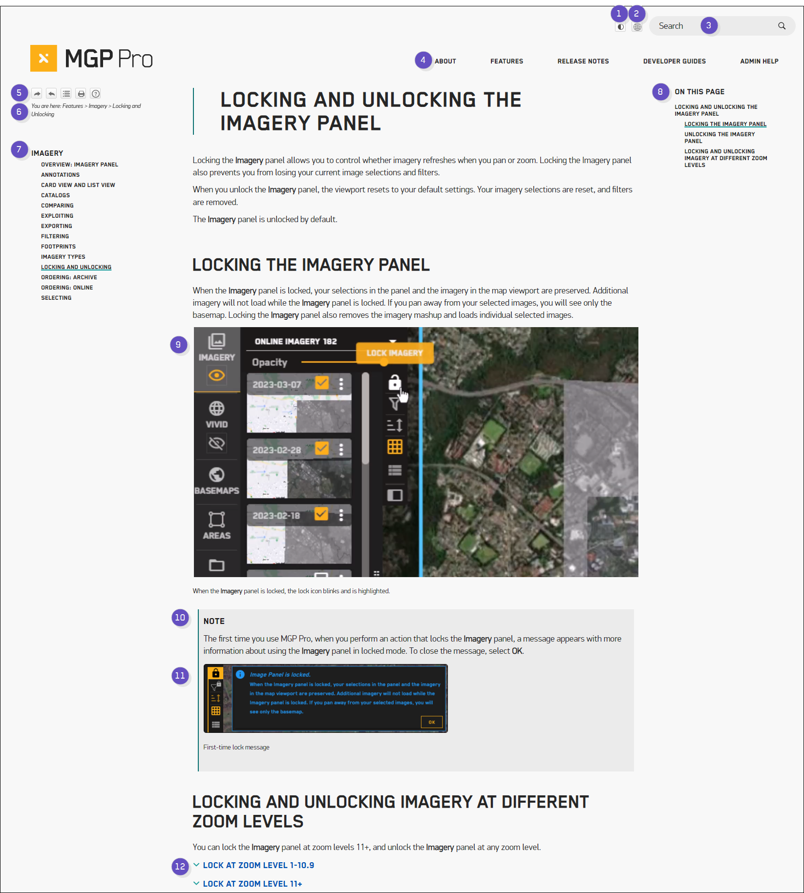
Task: Open the table of contents list icon
Action: [66, 93]
